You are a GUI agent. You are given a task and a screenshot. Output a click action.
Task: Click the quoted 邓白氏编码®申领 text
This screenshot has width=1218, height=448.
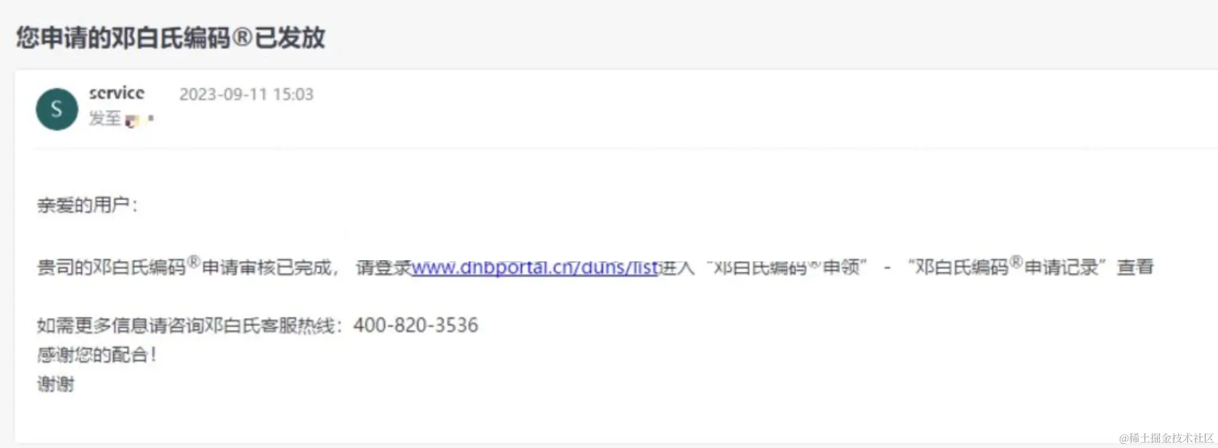pos(786,267)
